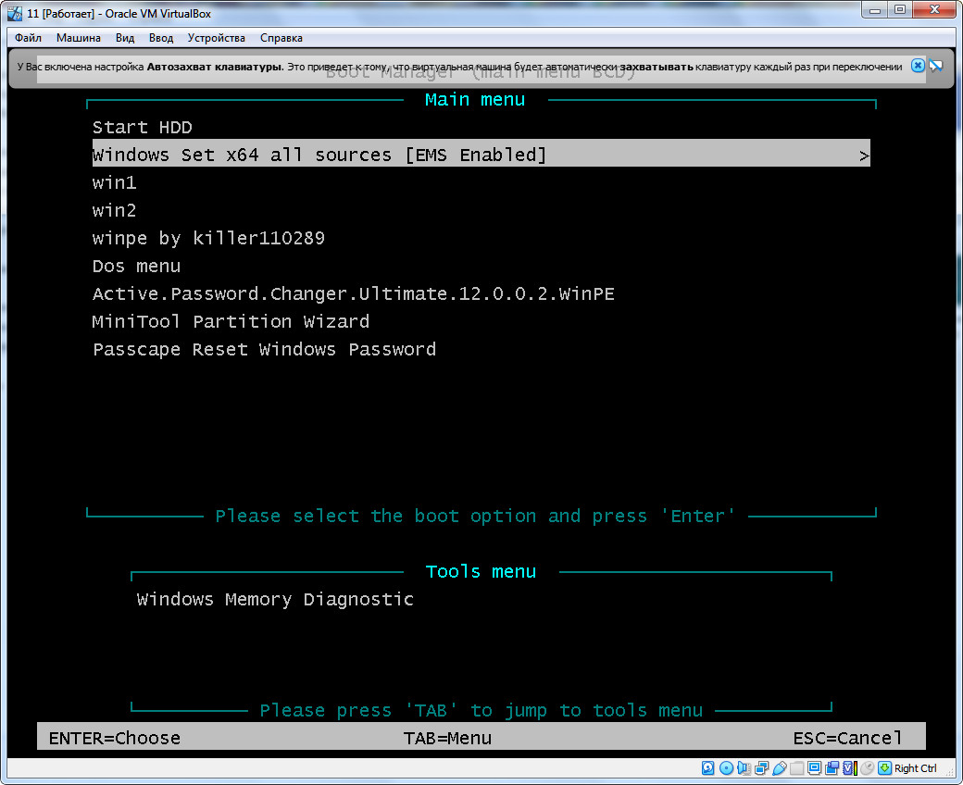Open the Машина menu
The image size is (963, 785).
(x=79, y=38)
